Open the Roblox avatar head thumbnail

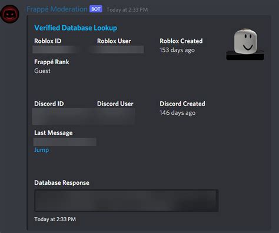coord(245,44)
